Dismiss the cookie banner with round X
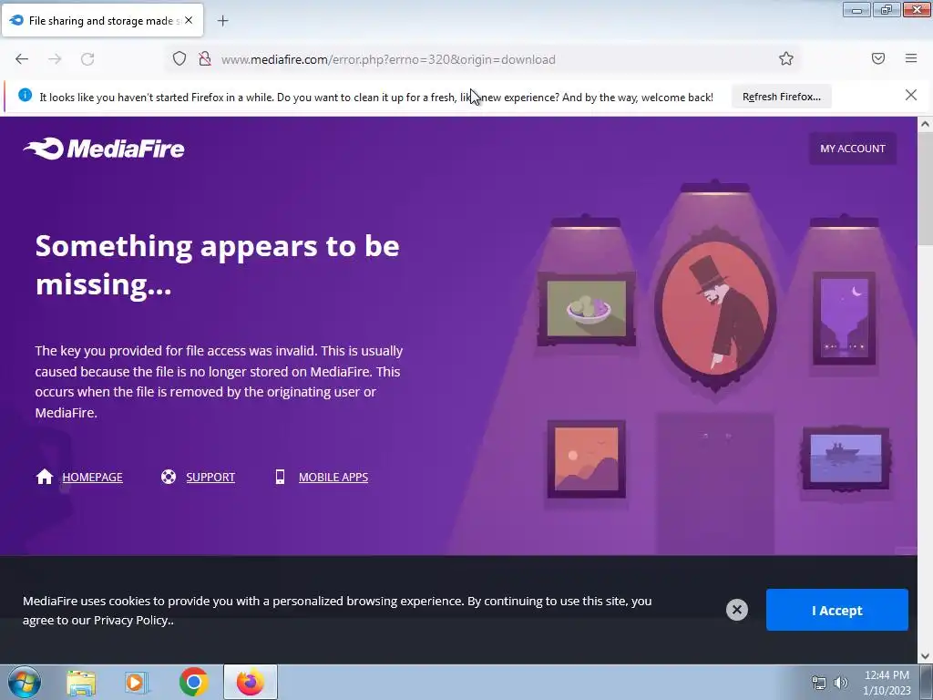 tap(736, 610)
